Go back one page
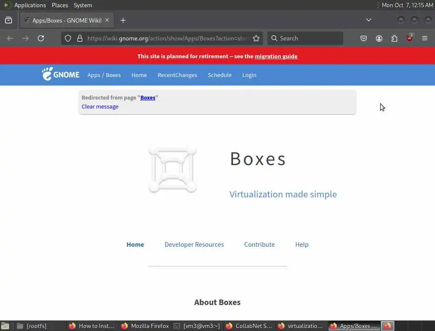Viewport: 435px width, 331px height. [10, 38]
